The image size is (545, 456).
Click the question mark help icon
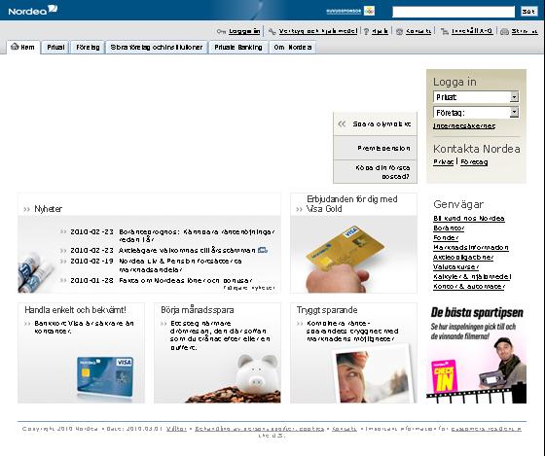point(366,31)
